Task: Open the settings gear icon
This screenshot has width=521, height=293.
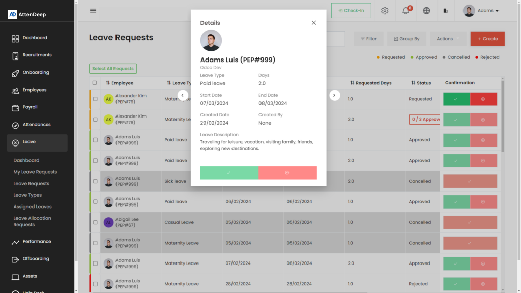Action: click(385, 11)
